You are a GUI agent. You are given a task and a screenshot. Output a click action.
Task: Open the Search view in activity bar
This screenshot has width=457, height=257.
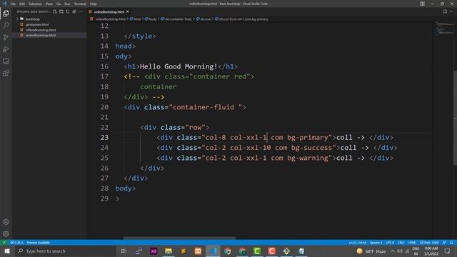(6, 26)
